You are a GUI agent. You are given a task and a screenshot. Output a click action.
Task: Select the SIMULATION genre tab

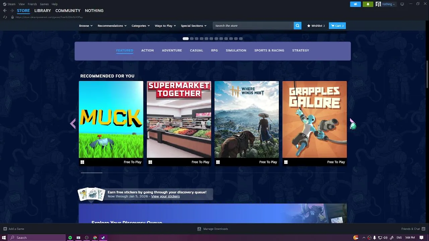coord(236,51)
